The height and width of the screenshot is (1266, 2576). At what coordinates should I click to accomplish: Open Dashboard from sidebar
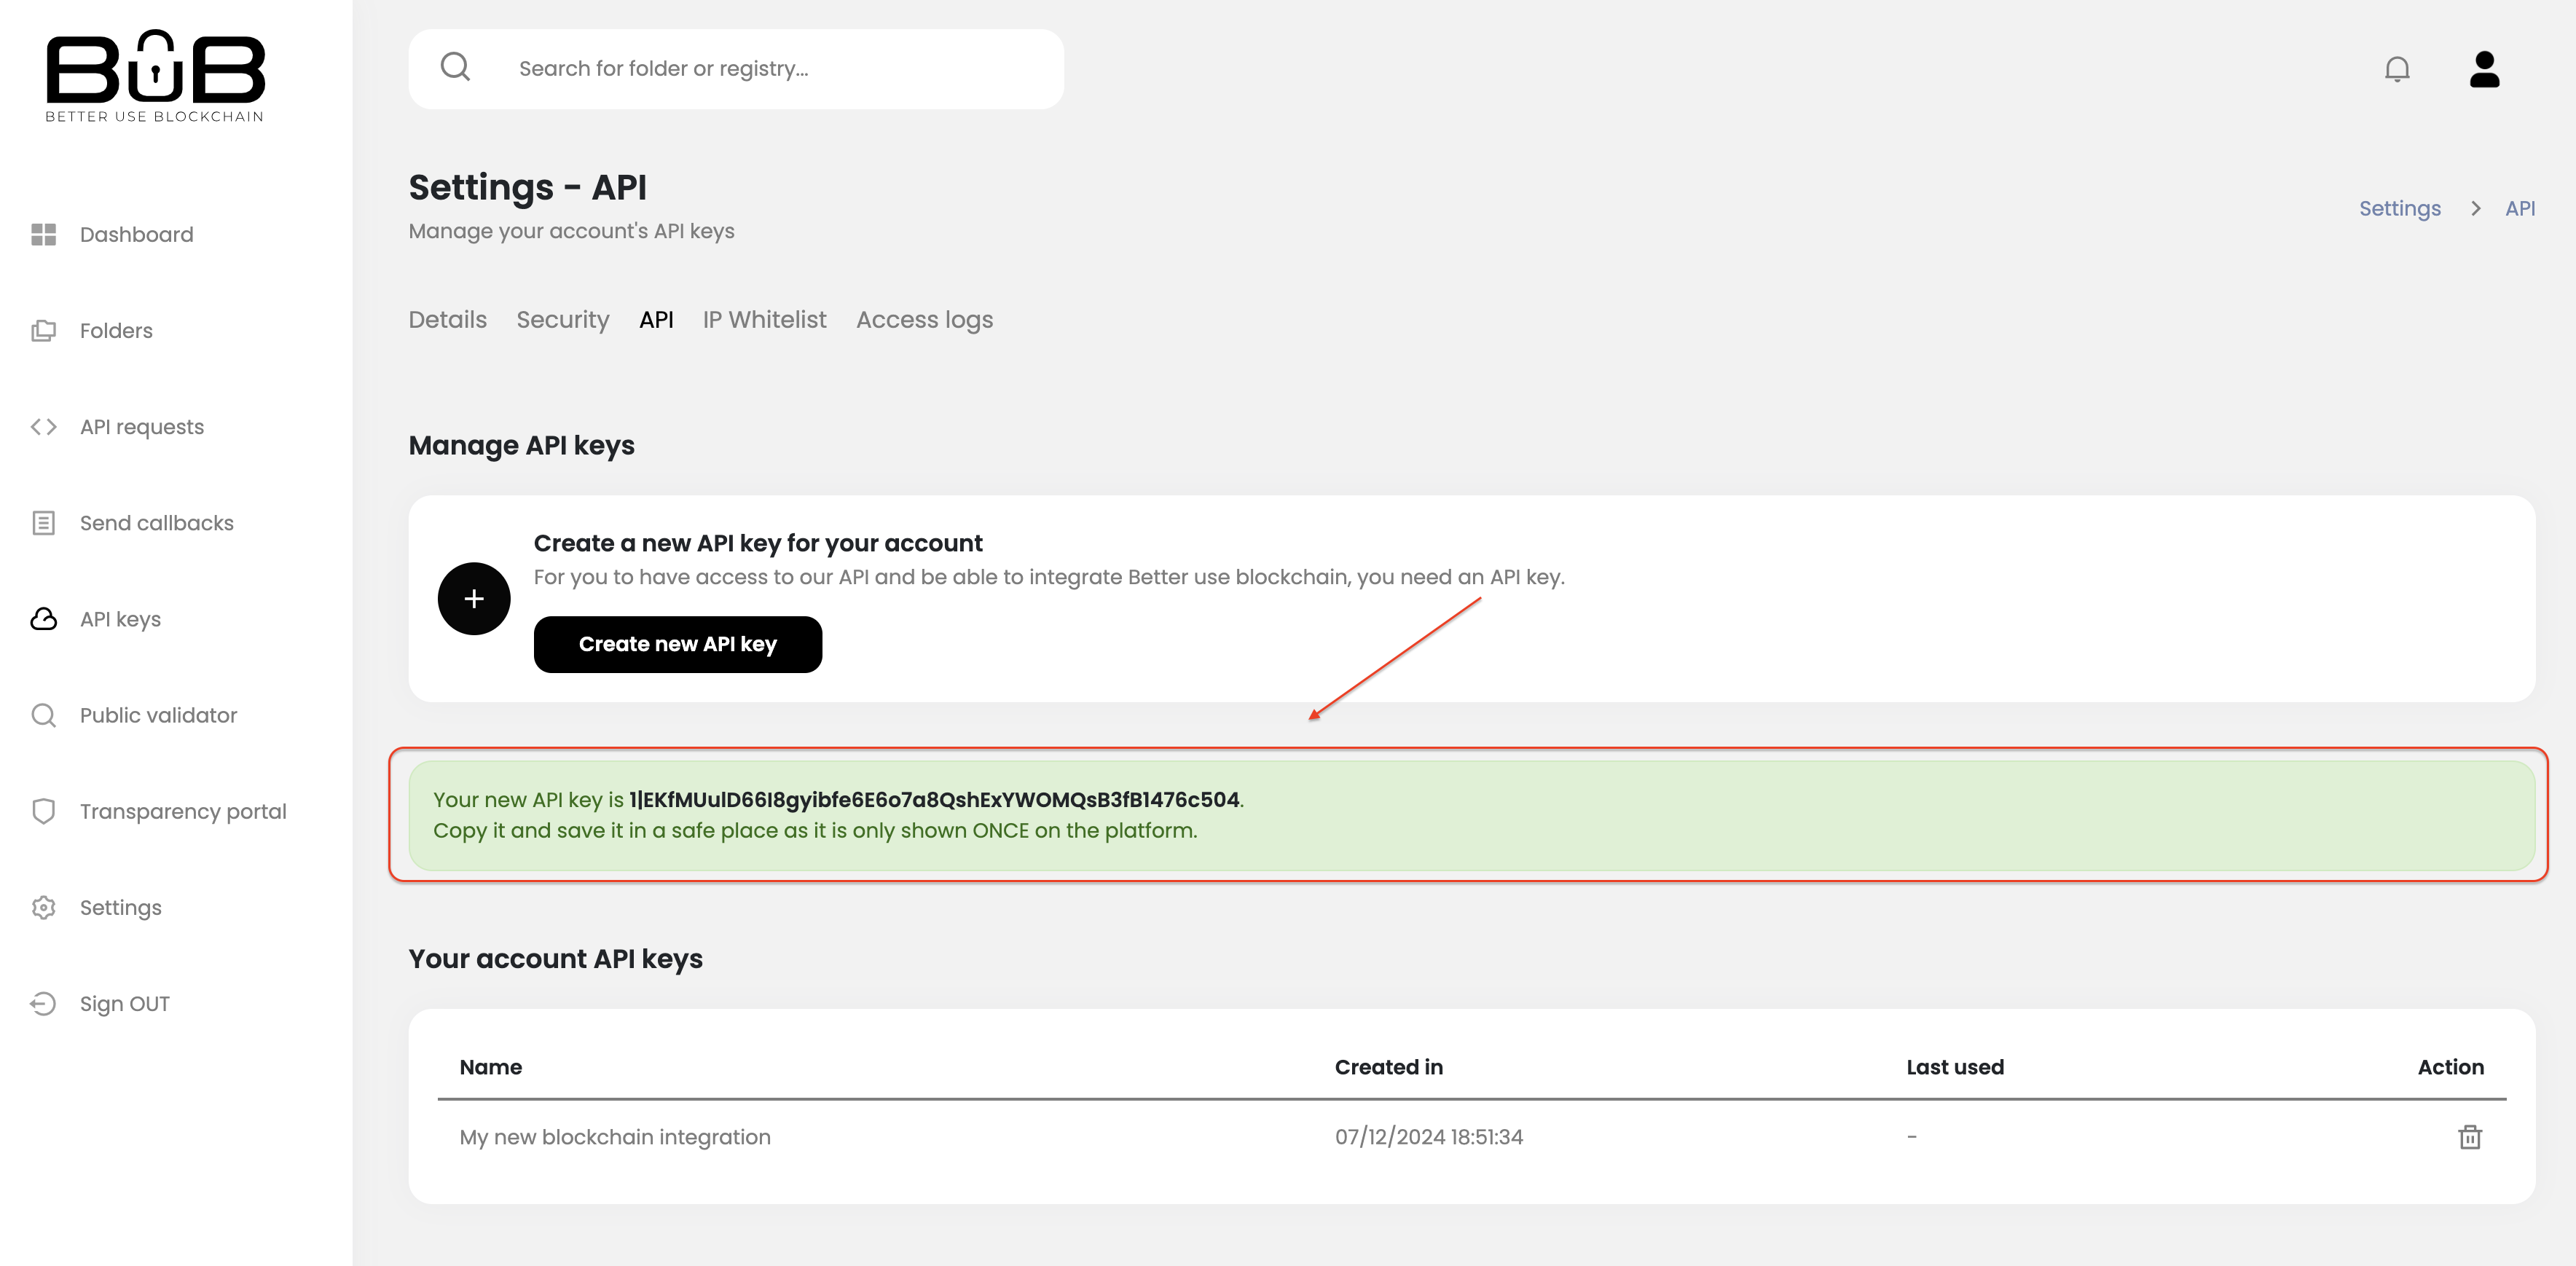(x=136, y=234)
